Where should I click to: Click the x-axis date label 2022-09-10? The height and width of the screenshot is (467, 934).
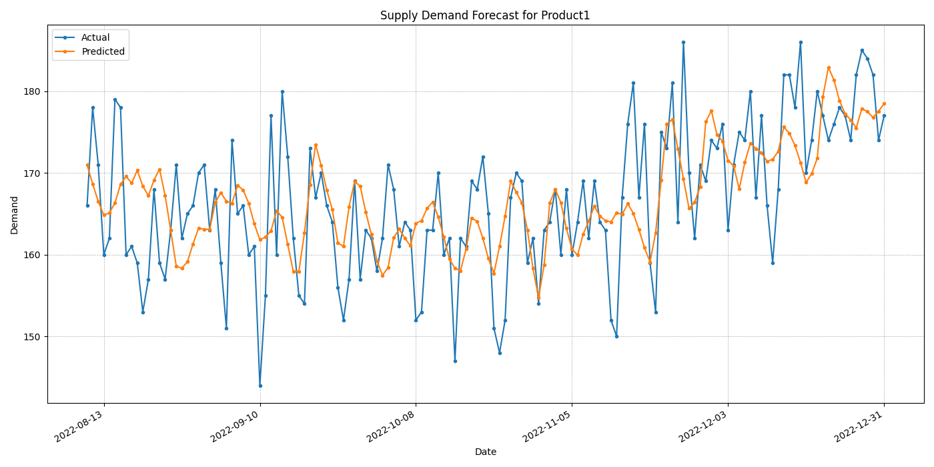tap(235, 426)
